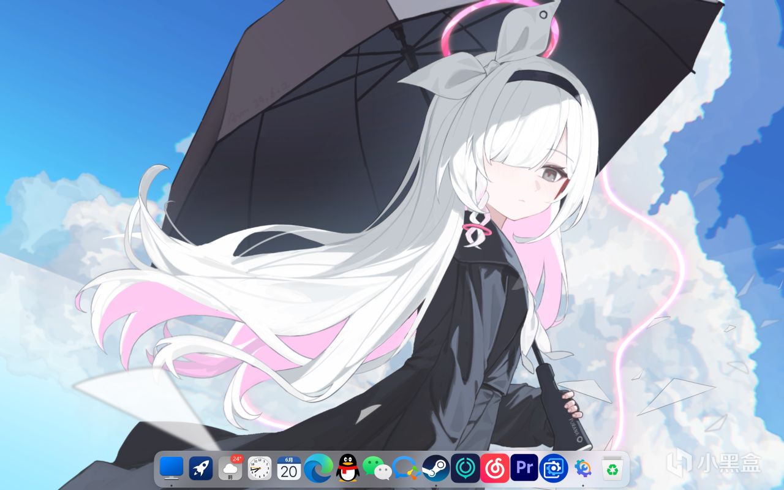Open the Recycle Bin in the dock

click(x=612, y=468)
